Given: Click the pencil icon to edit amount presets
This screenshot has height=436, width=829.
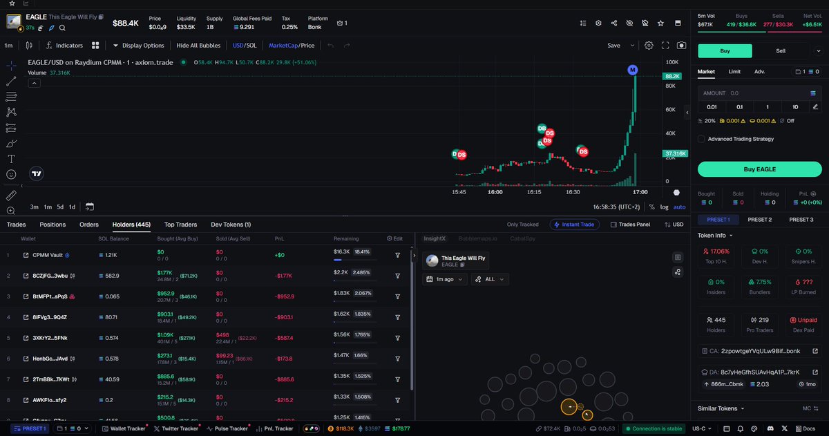Looking at the screenshot, I should (x=816, y=106).
